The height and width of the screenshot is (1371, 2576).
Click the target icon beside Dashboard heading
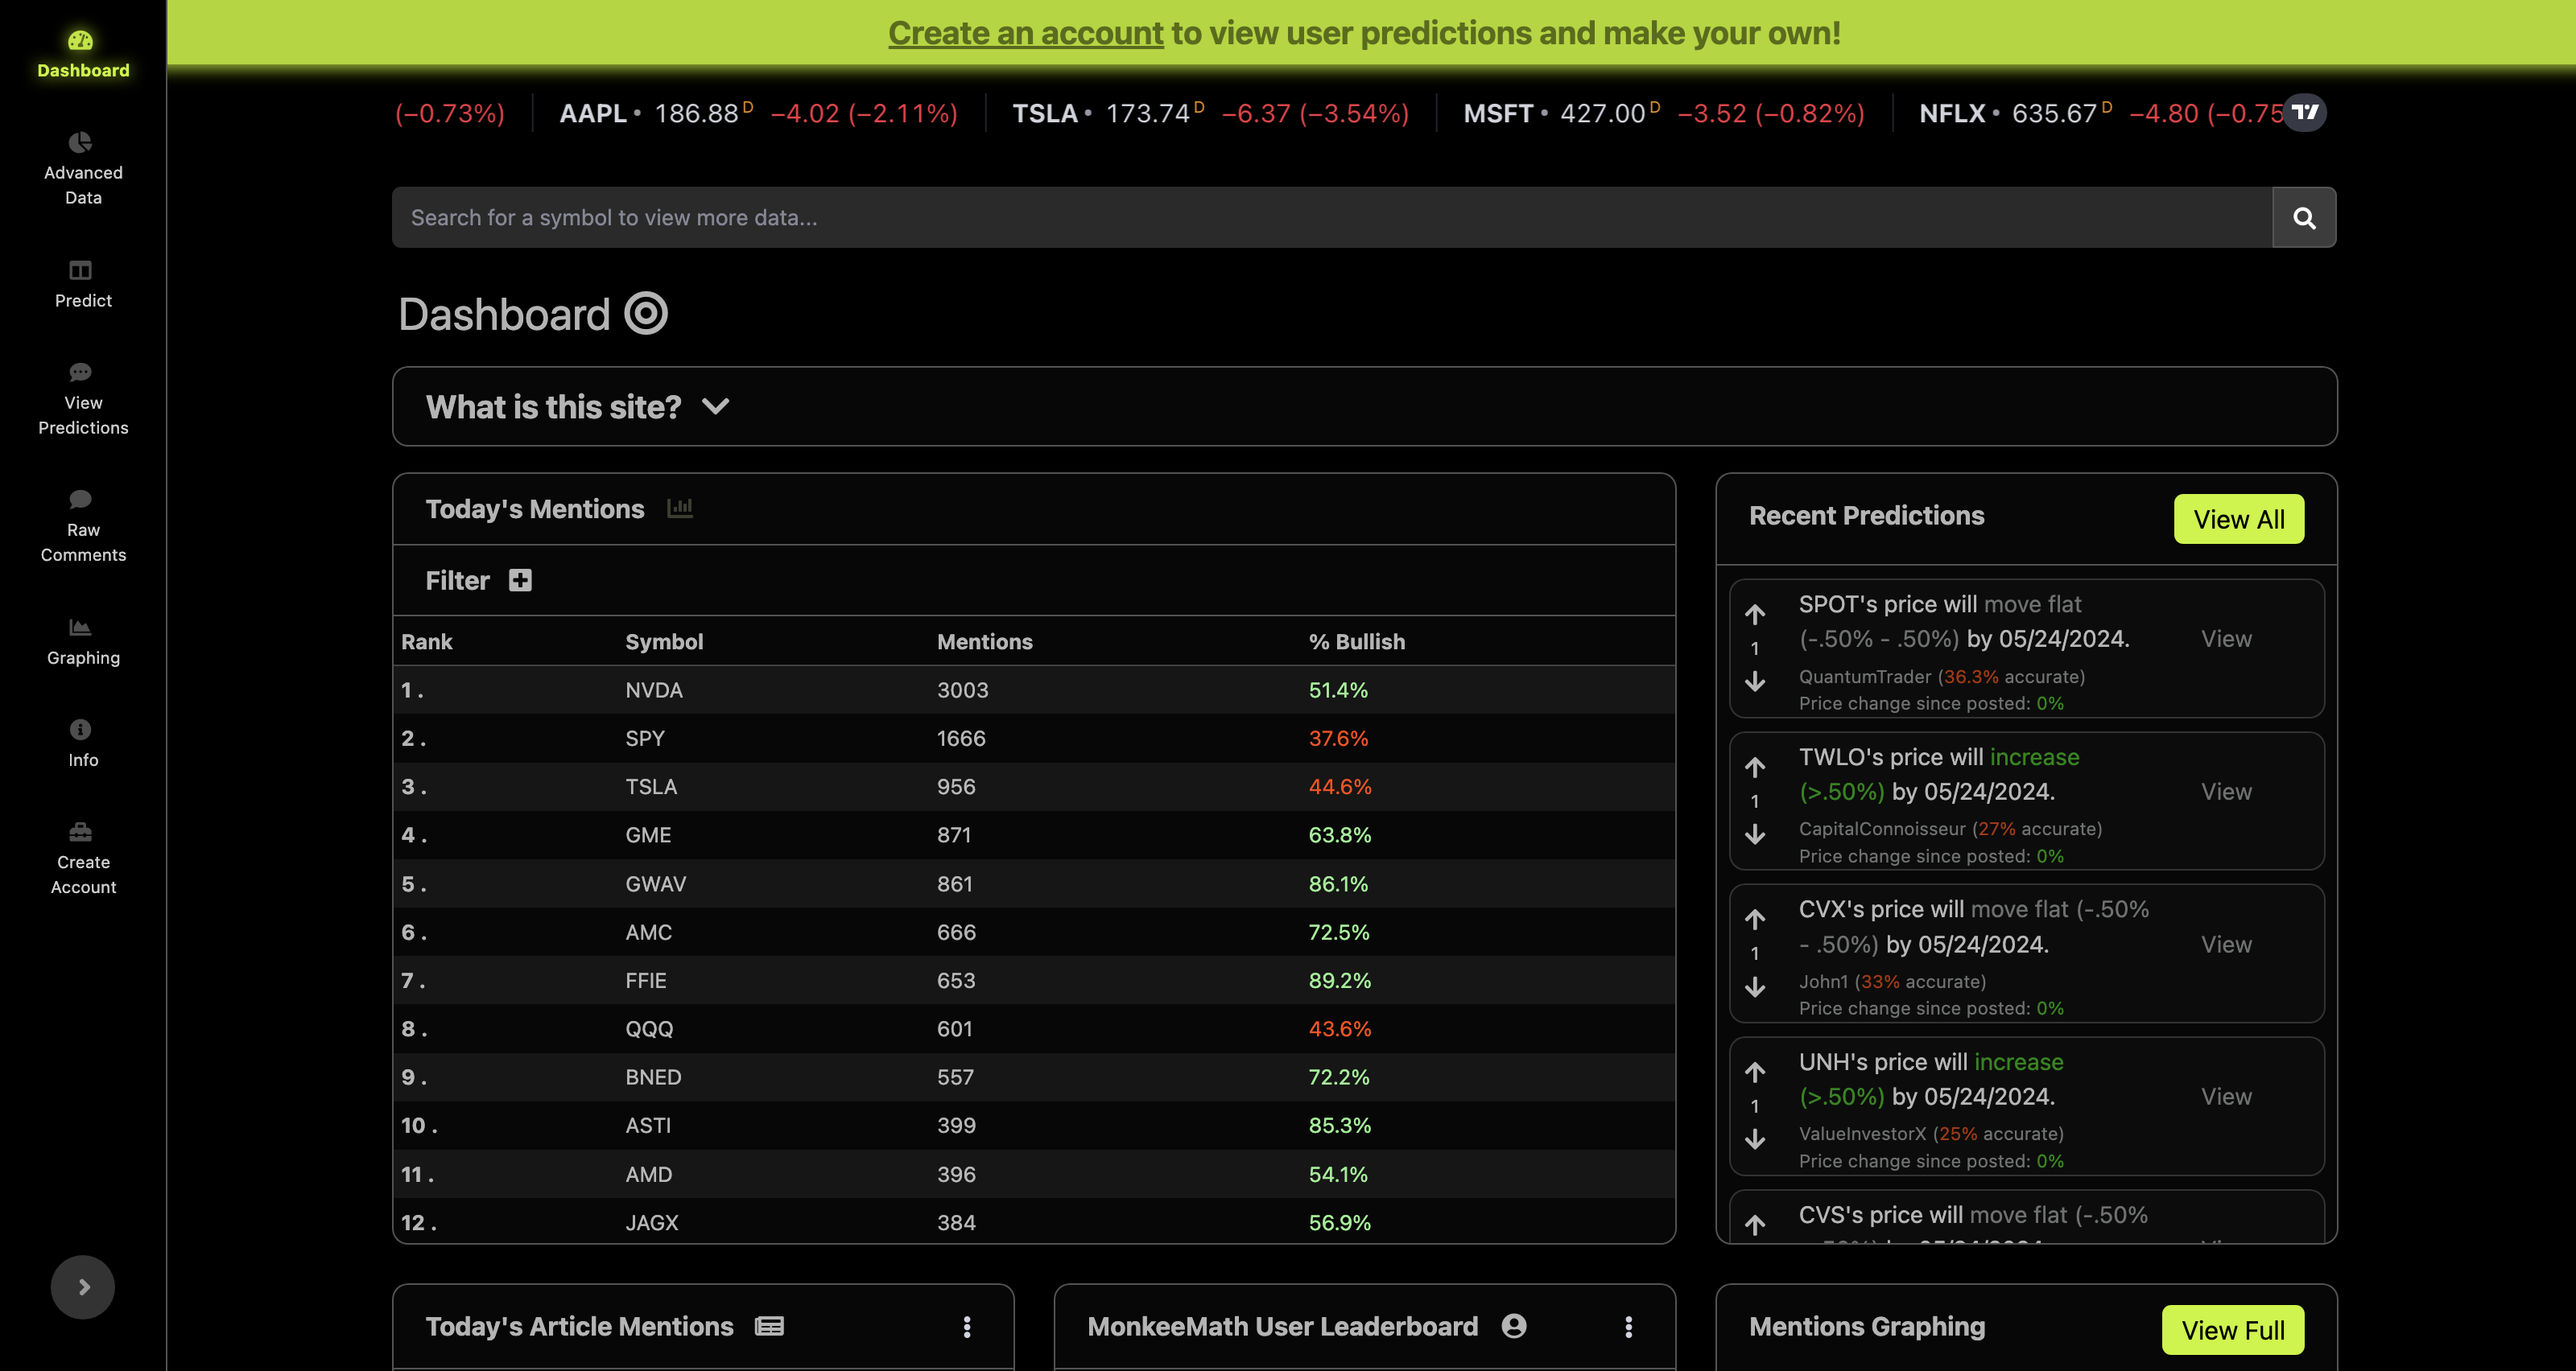pyautogui.click(x=646, y=313)
